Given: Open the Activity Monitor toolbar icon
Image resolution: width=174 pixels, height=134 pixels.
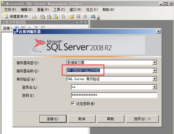Looking at the screenshot, I should pyautogui.click(x=93, y=16).
